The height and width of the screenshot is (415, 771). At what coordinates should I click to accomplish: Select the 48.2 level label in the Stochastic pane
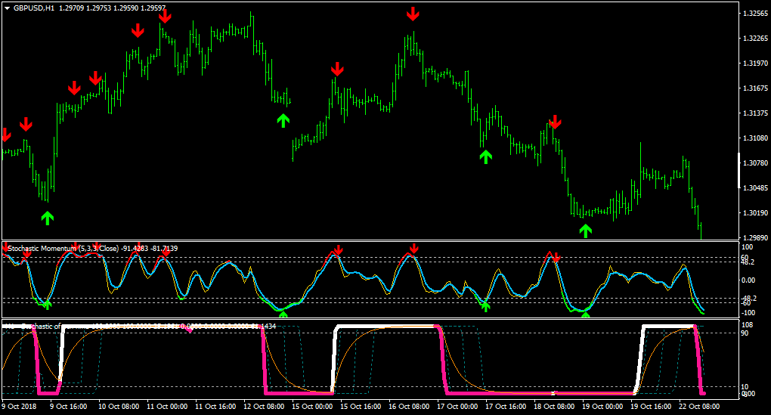point(748,262)
